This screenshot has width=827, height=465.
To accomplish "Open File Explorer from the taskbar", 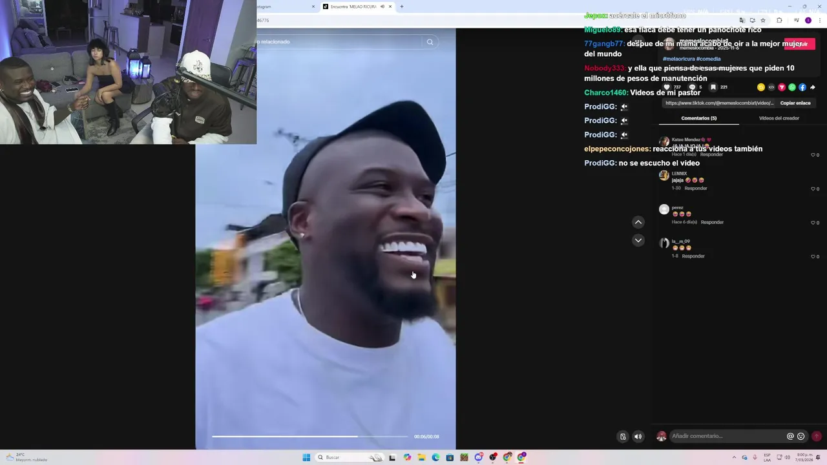I will click(421, 457).
